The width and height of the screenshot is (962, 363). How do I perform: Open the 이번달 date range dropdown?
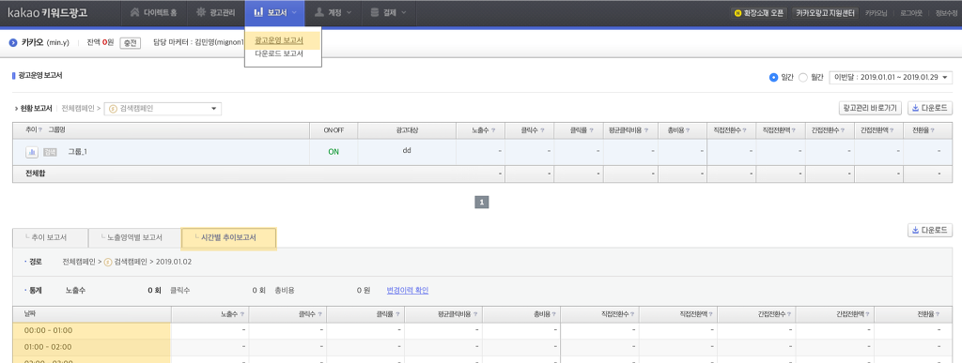[x=891, y=78]
